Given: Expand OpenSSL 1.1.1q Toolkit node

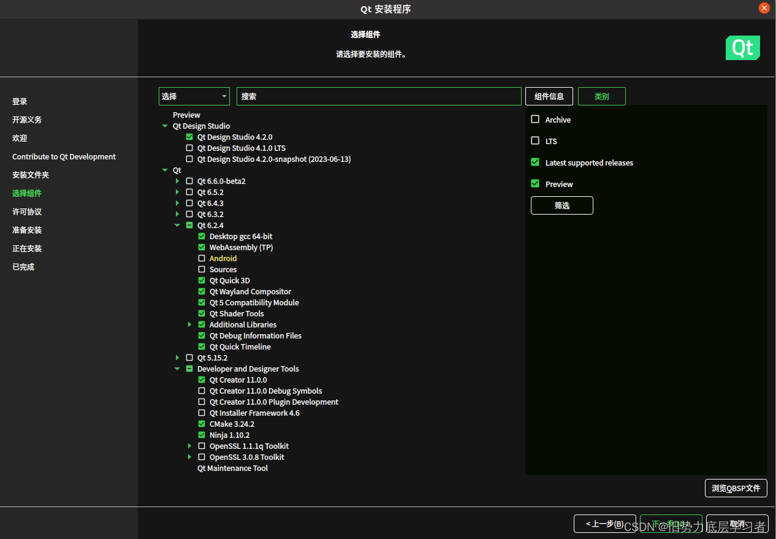Looking at the screenshot, I should pos(189,446).
